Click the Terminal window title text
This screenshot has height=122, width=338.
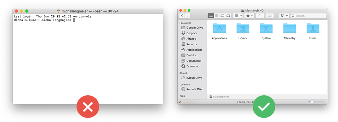pyautogui.click(x=90, y=11)
